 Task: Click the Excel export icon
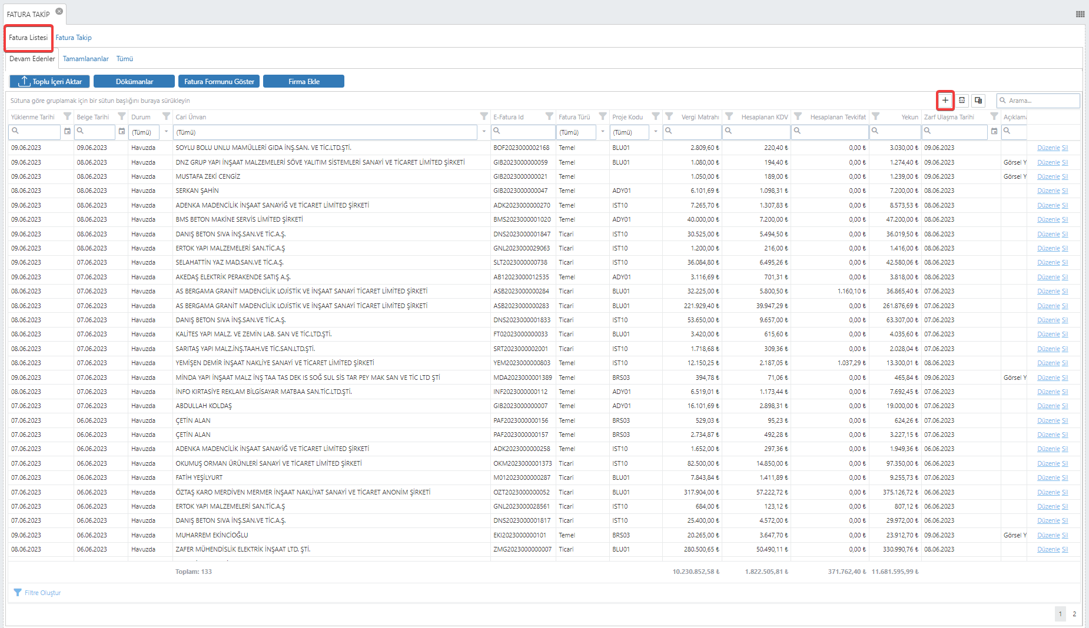click(x=962, y=101)
